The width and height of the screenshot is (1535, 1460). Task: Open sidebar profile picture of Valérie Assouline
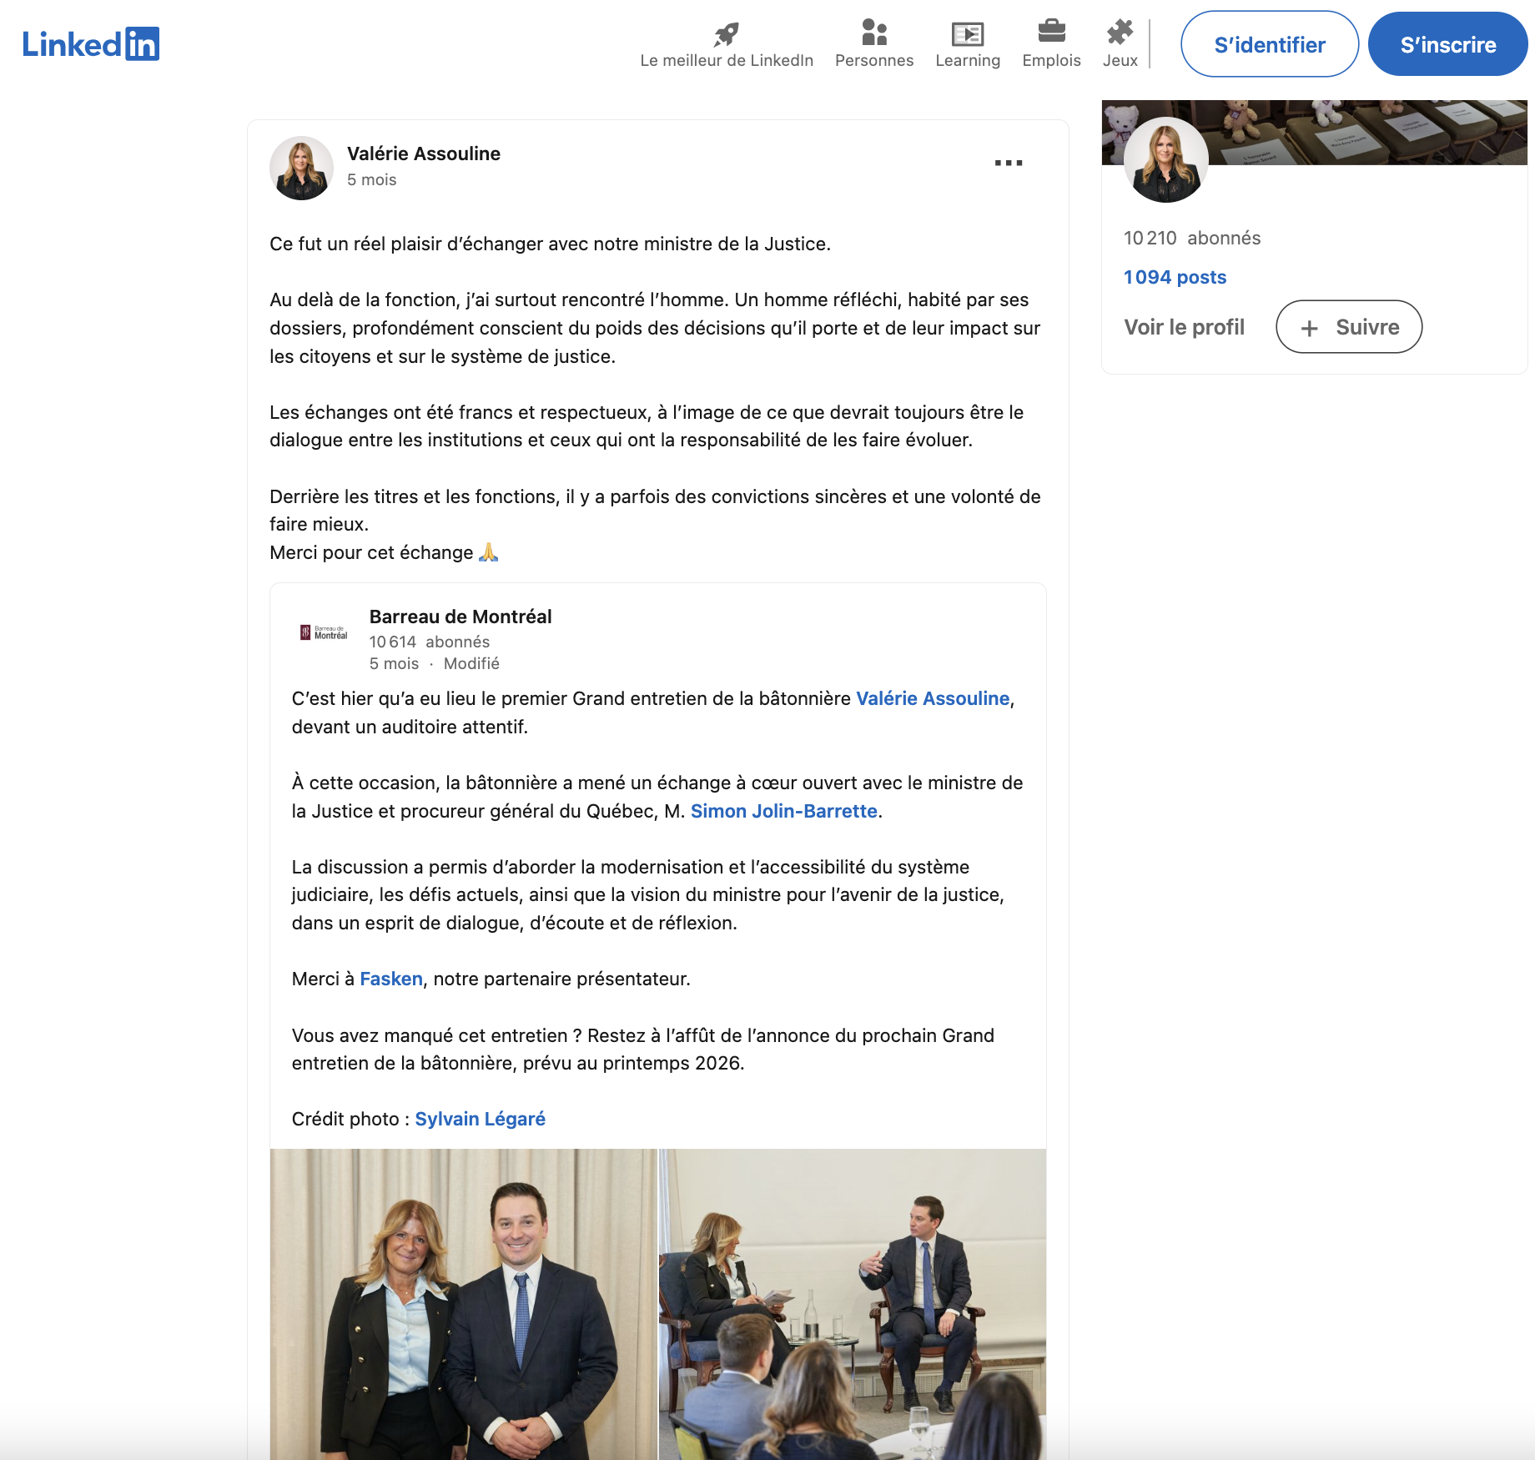(1165, 159)
